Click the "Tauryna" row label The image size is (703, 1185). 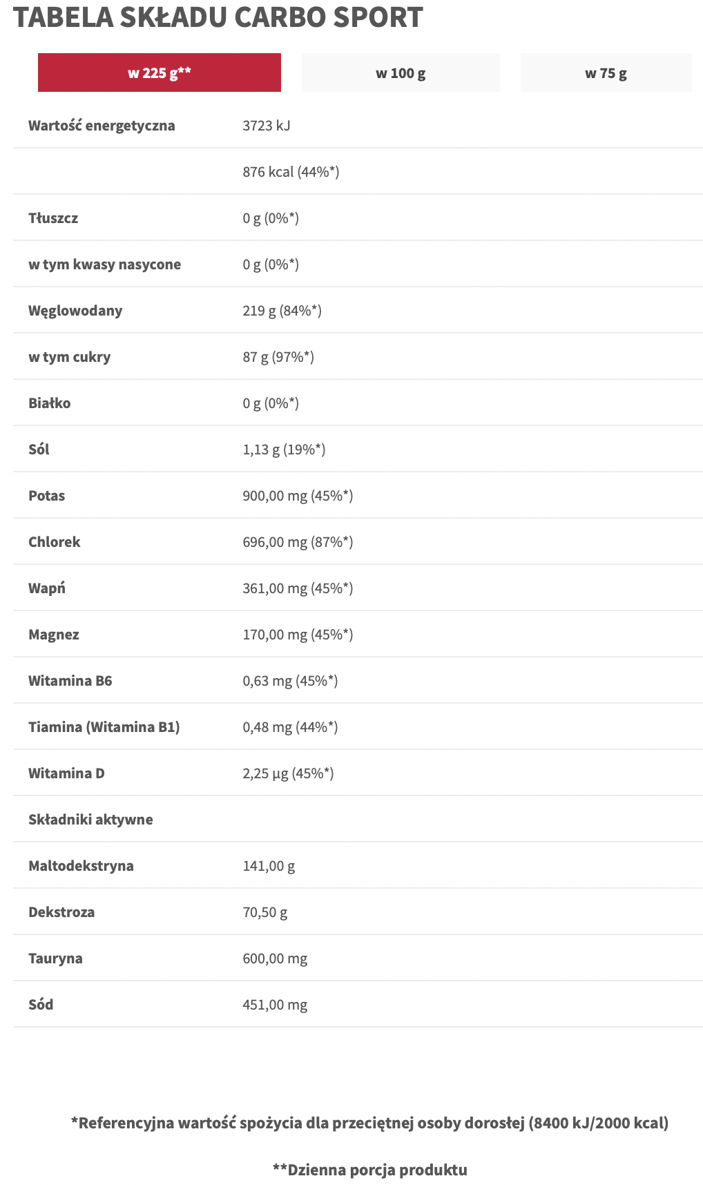coord(55,958)
